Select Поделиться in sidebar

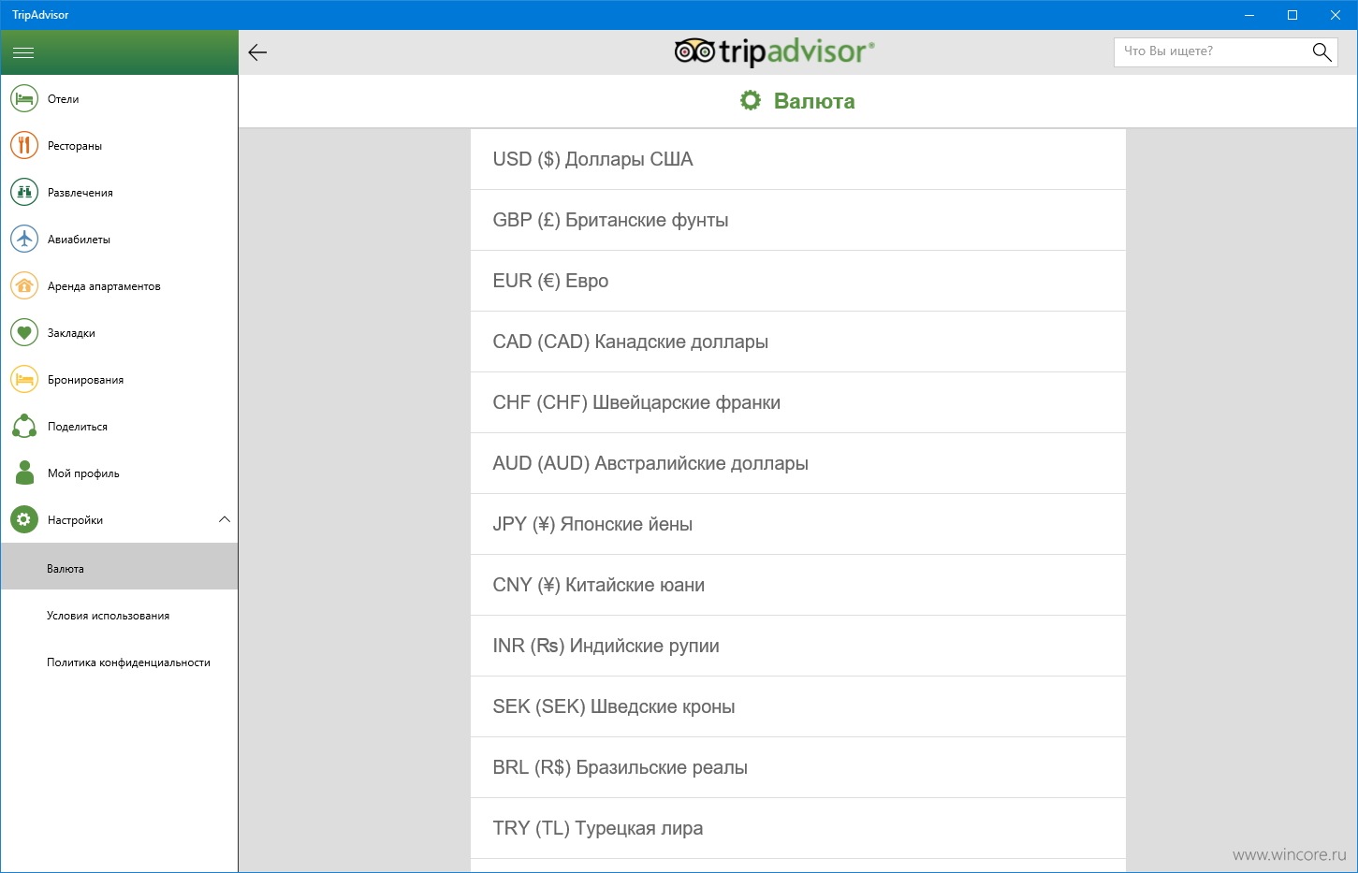point(119,426)
